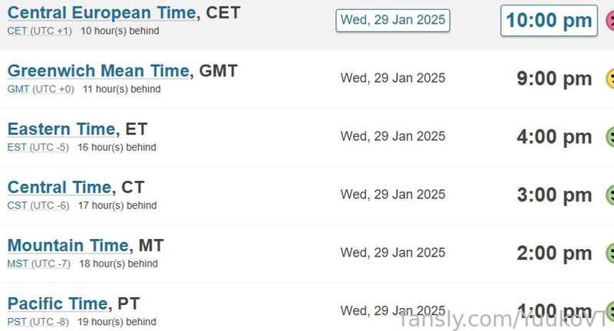Click the GMT (UTC +0) abbreviation link
This screenshot has width=614, height=331.
pyautogui.click(x=41, y=90)
